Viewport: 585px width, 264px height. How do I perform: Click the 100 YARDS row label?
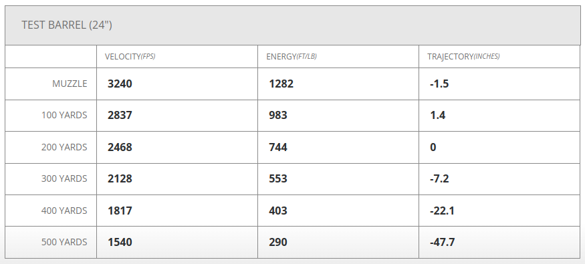[x=64, y=115]
